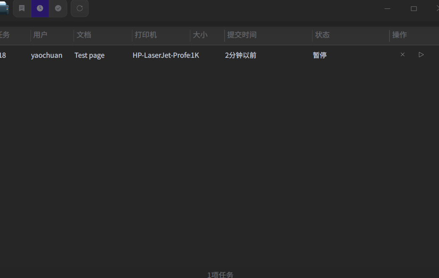Sort by 大小 column header

pyautogui.click(x=207, y=35)
